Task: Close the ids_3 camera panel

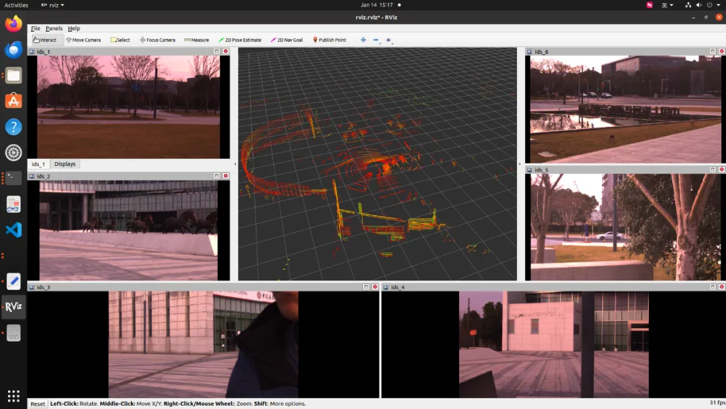Action: pyautogui.click(x=375, y=287)
